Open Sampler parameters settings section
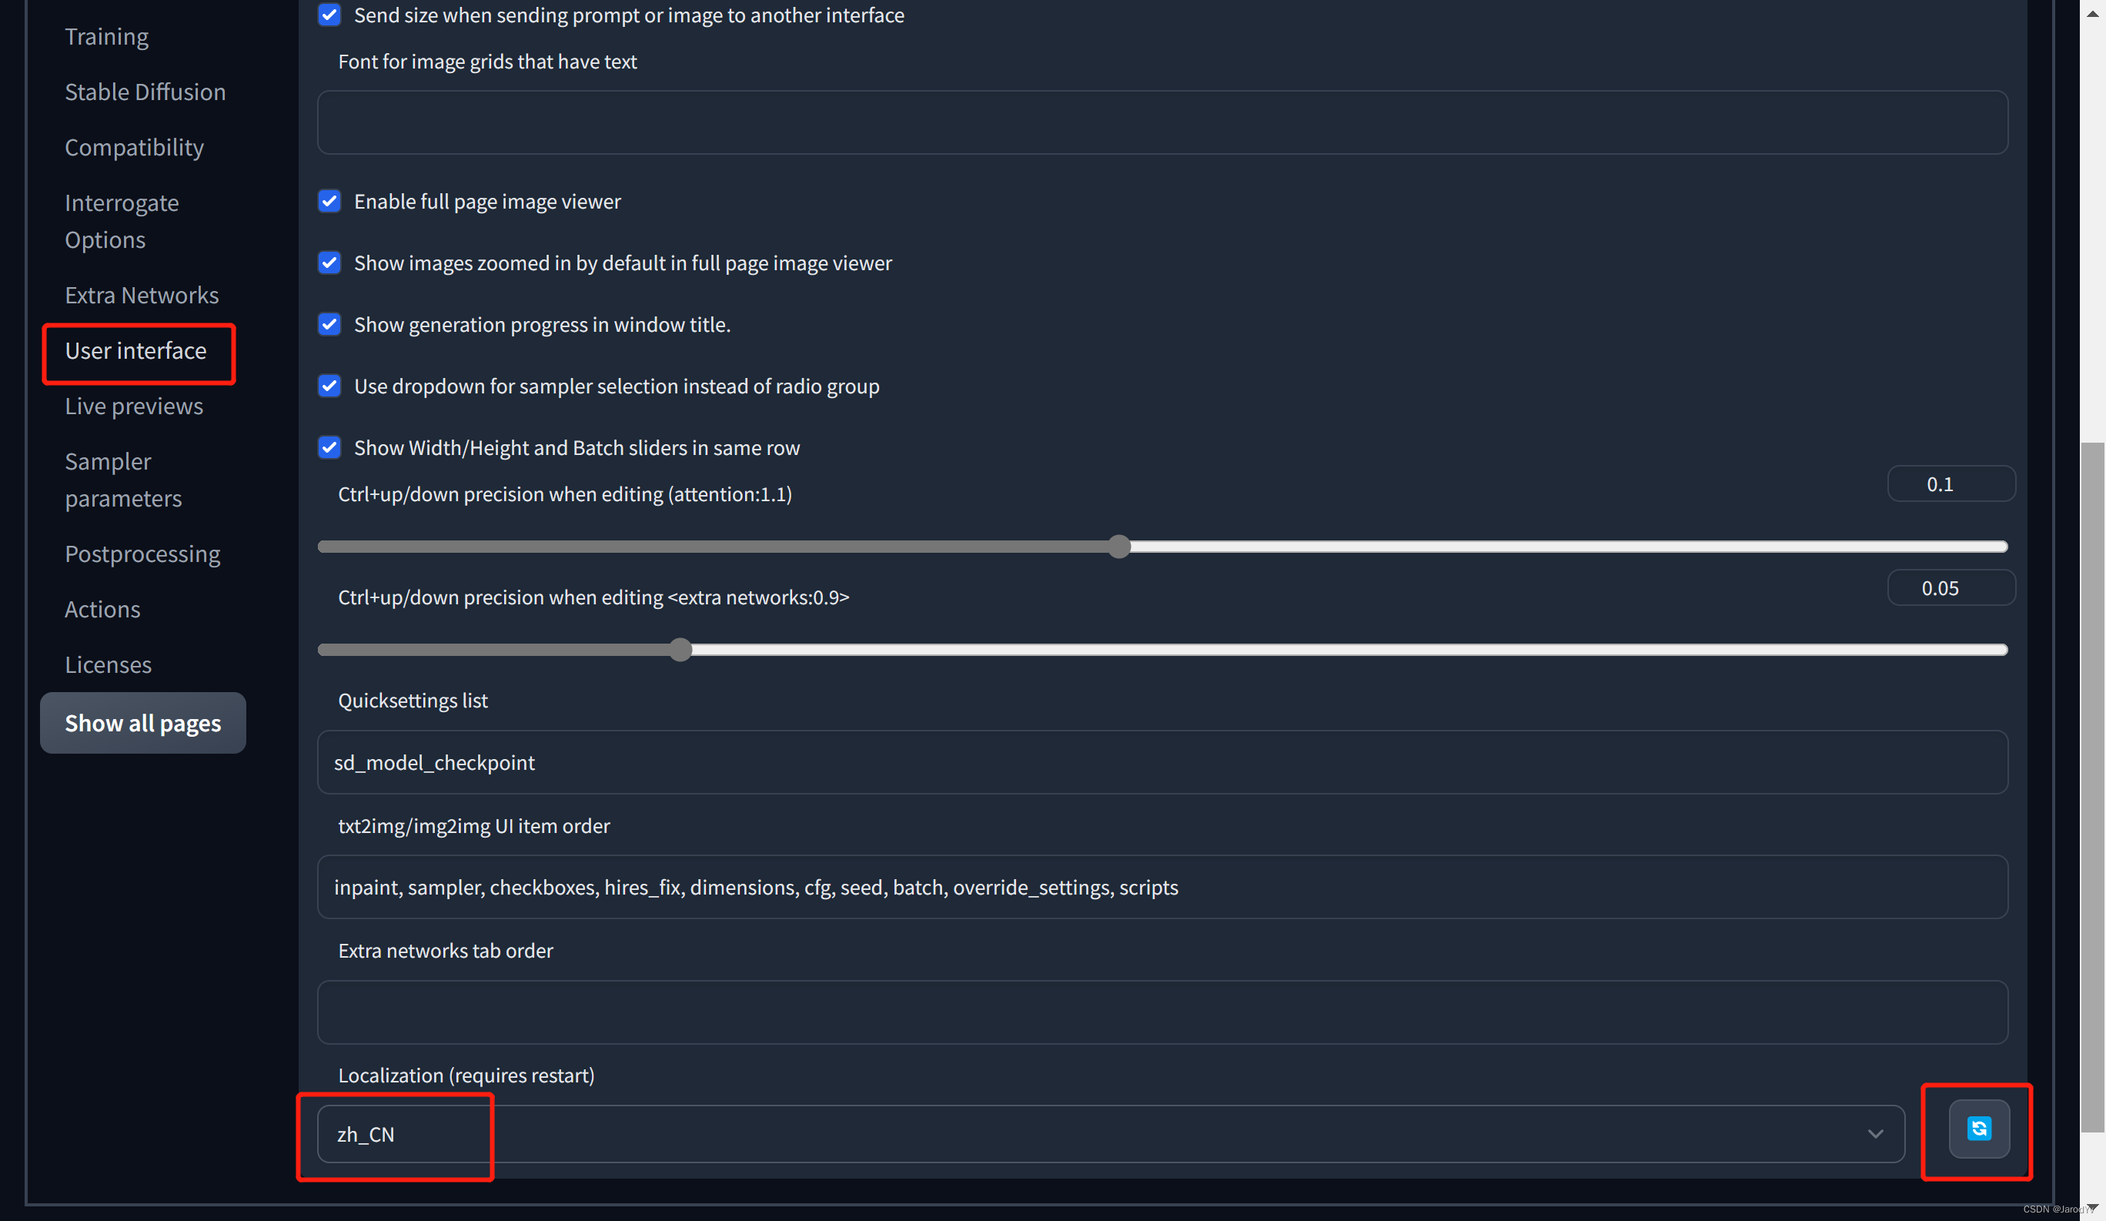The image size is (2106, 1221). click(x=123, y=480)
